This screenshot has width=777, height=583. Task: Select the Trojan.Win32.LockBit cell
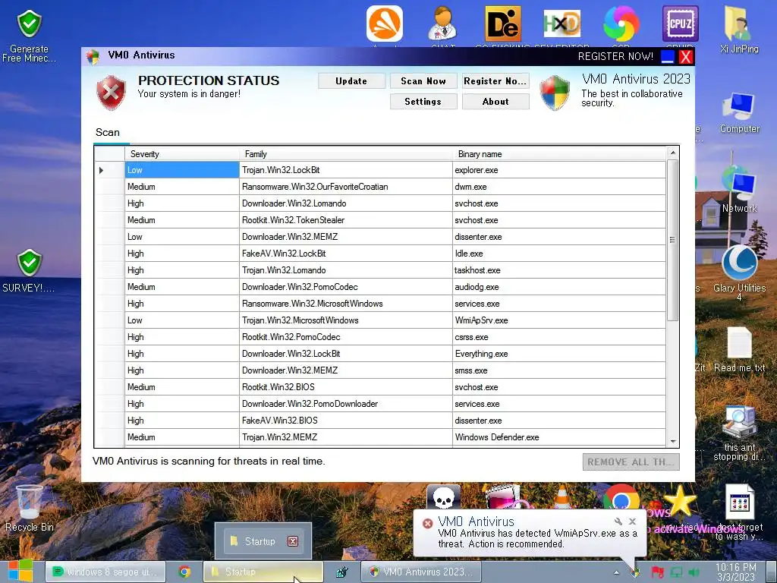346,170
